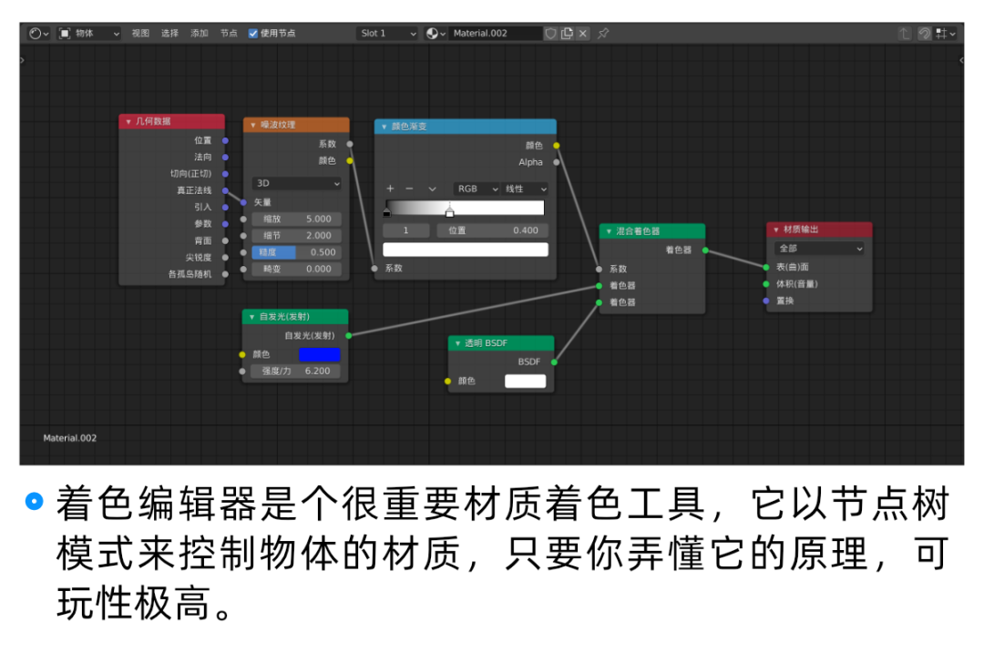Open the editor type selector icon
This screenshot has width=984, height=663.
(x=39, y=34)
